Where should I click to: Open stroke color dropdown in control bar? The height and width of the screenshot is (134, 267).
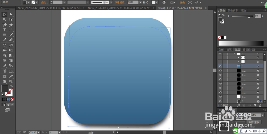click(37, 2)
